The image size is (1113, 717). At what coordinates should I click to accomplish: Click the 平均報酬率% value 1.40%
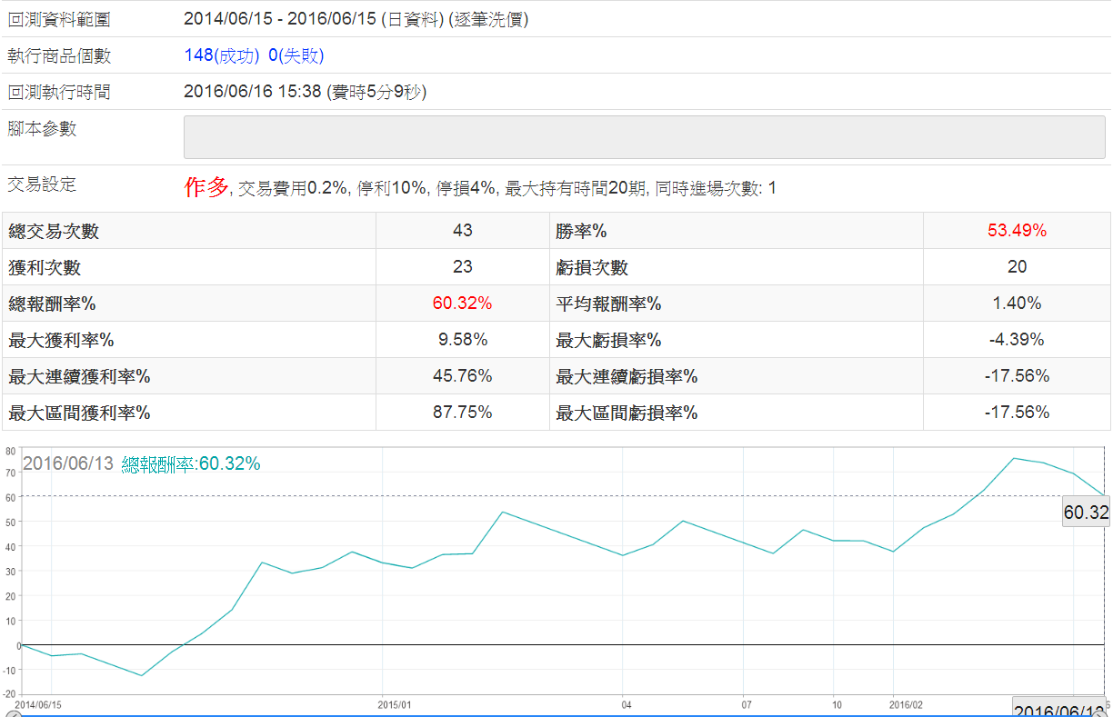[x=1017, y=303]
